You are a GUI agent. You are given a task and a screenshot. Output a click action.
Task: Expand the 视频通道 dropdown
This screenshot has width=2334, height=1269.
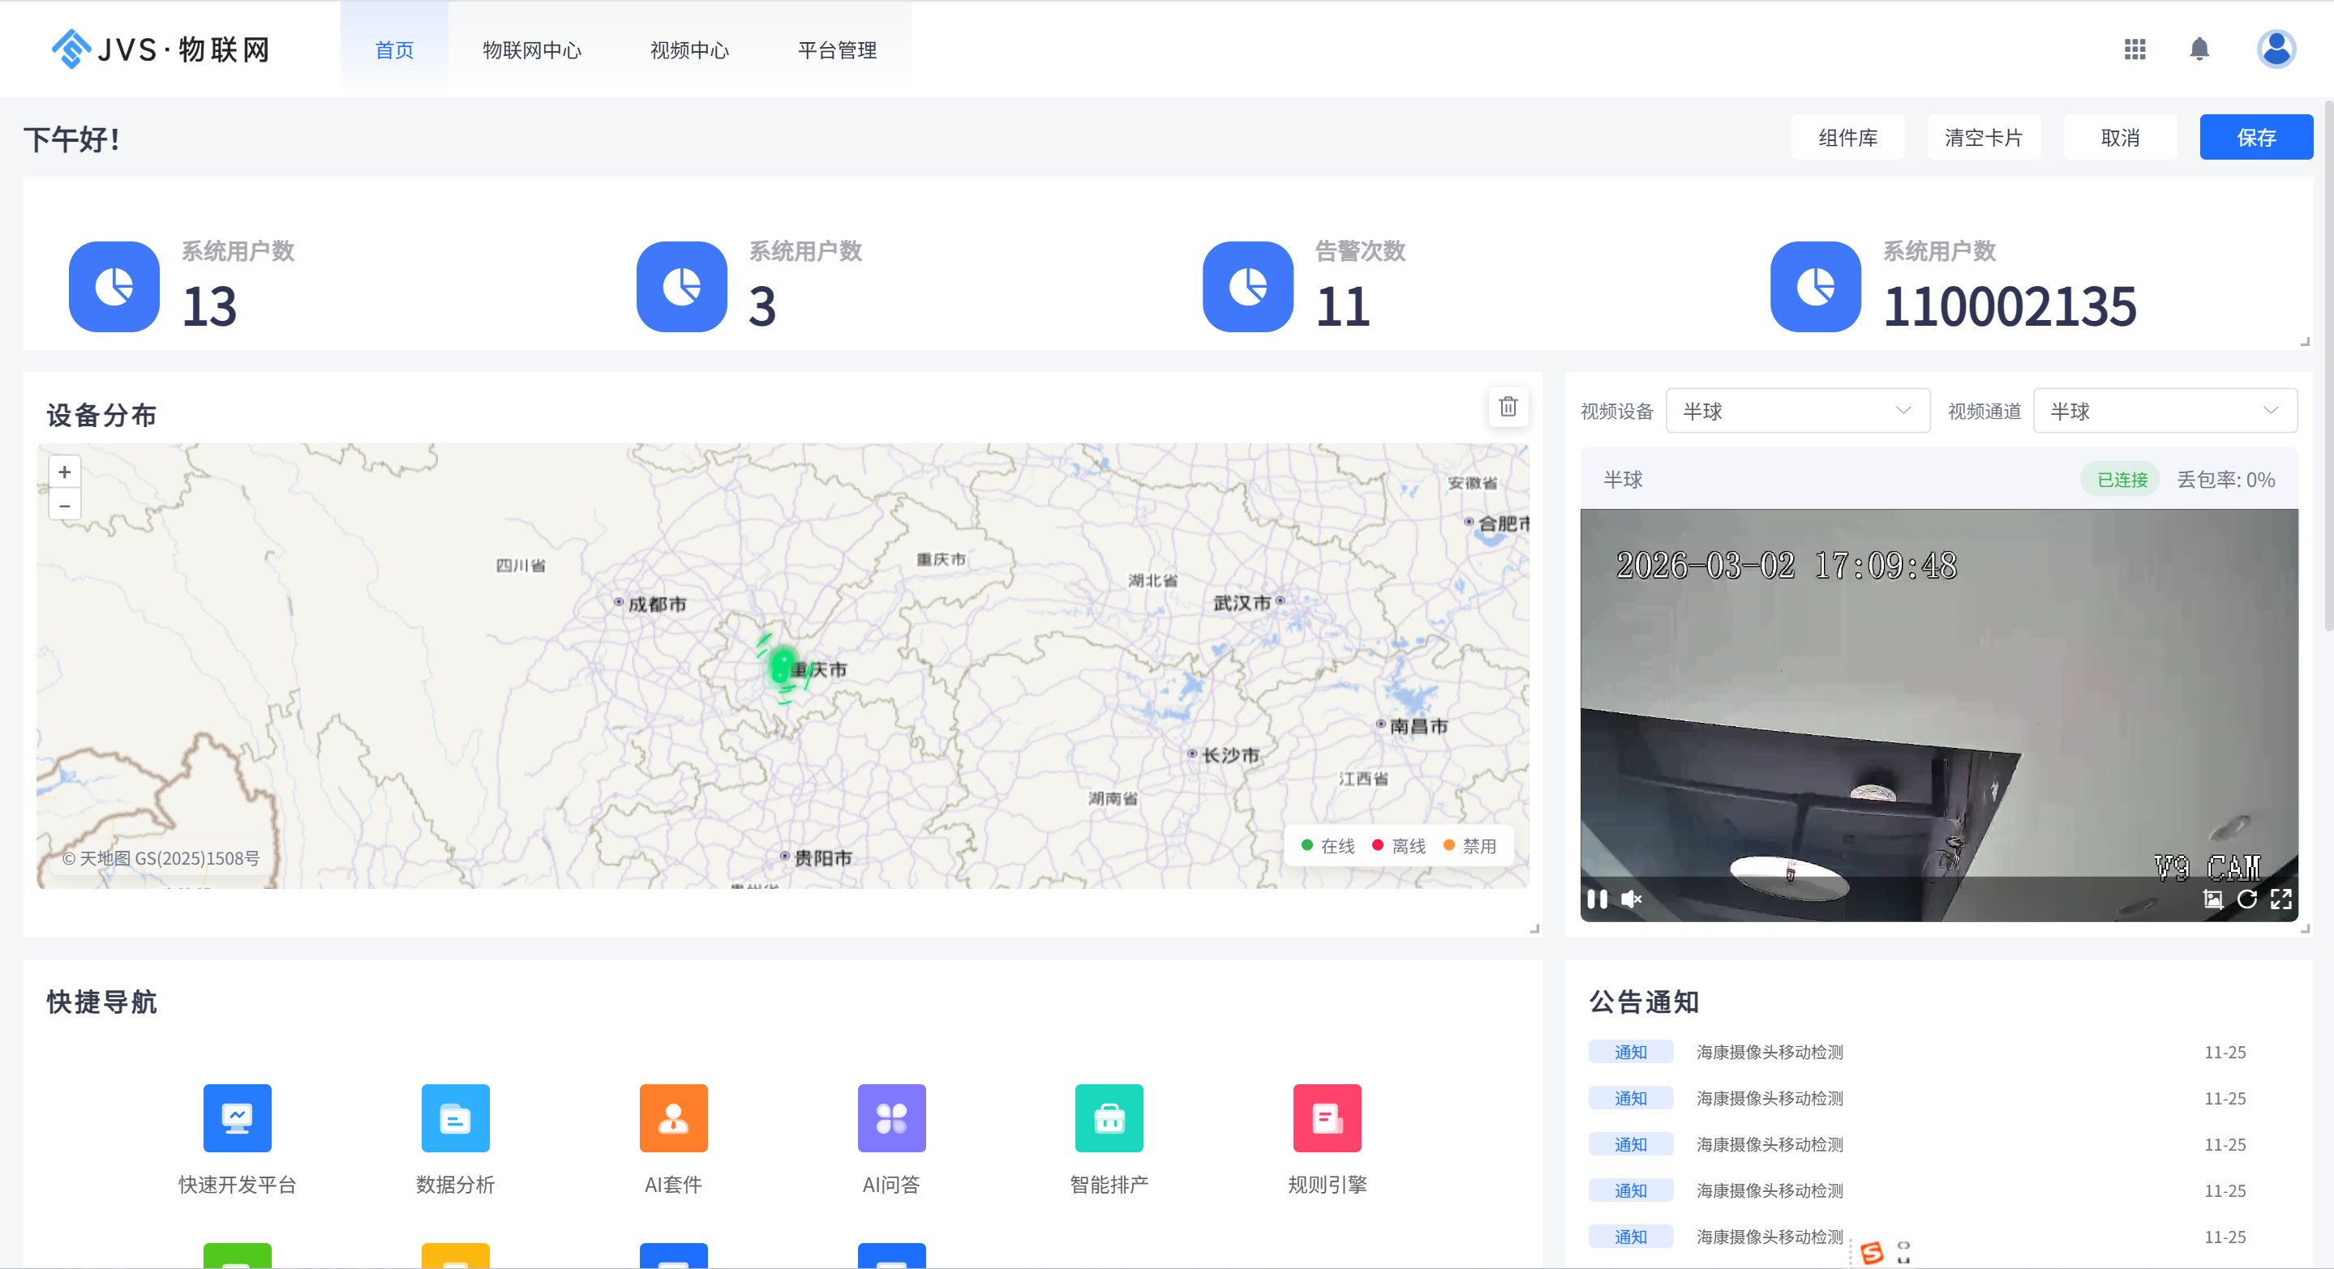coord(2164,411)
